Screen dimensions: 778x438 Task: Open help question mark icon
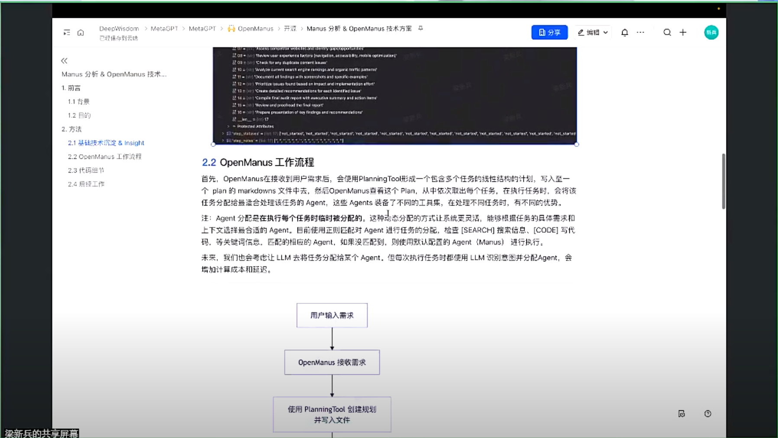tap(708, 414)
